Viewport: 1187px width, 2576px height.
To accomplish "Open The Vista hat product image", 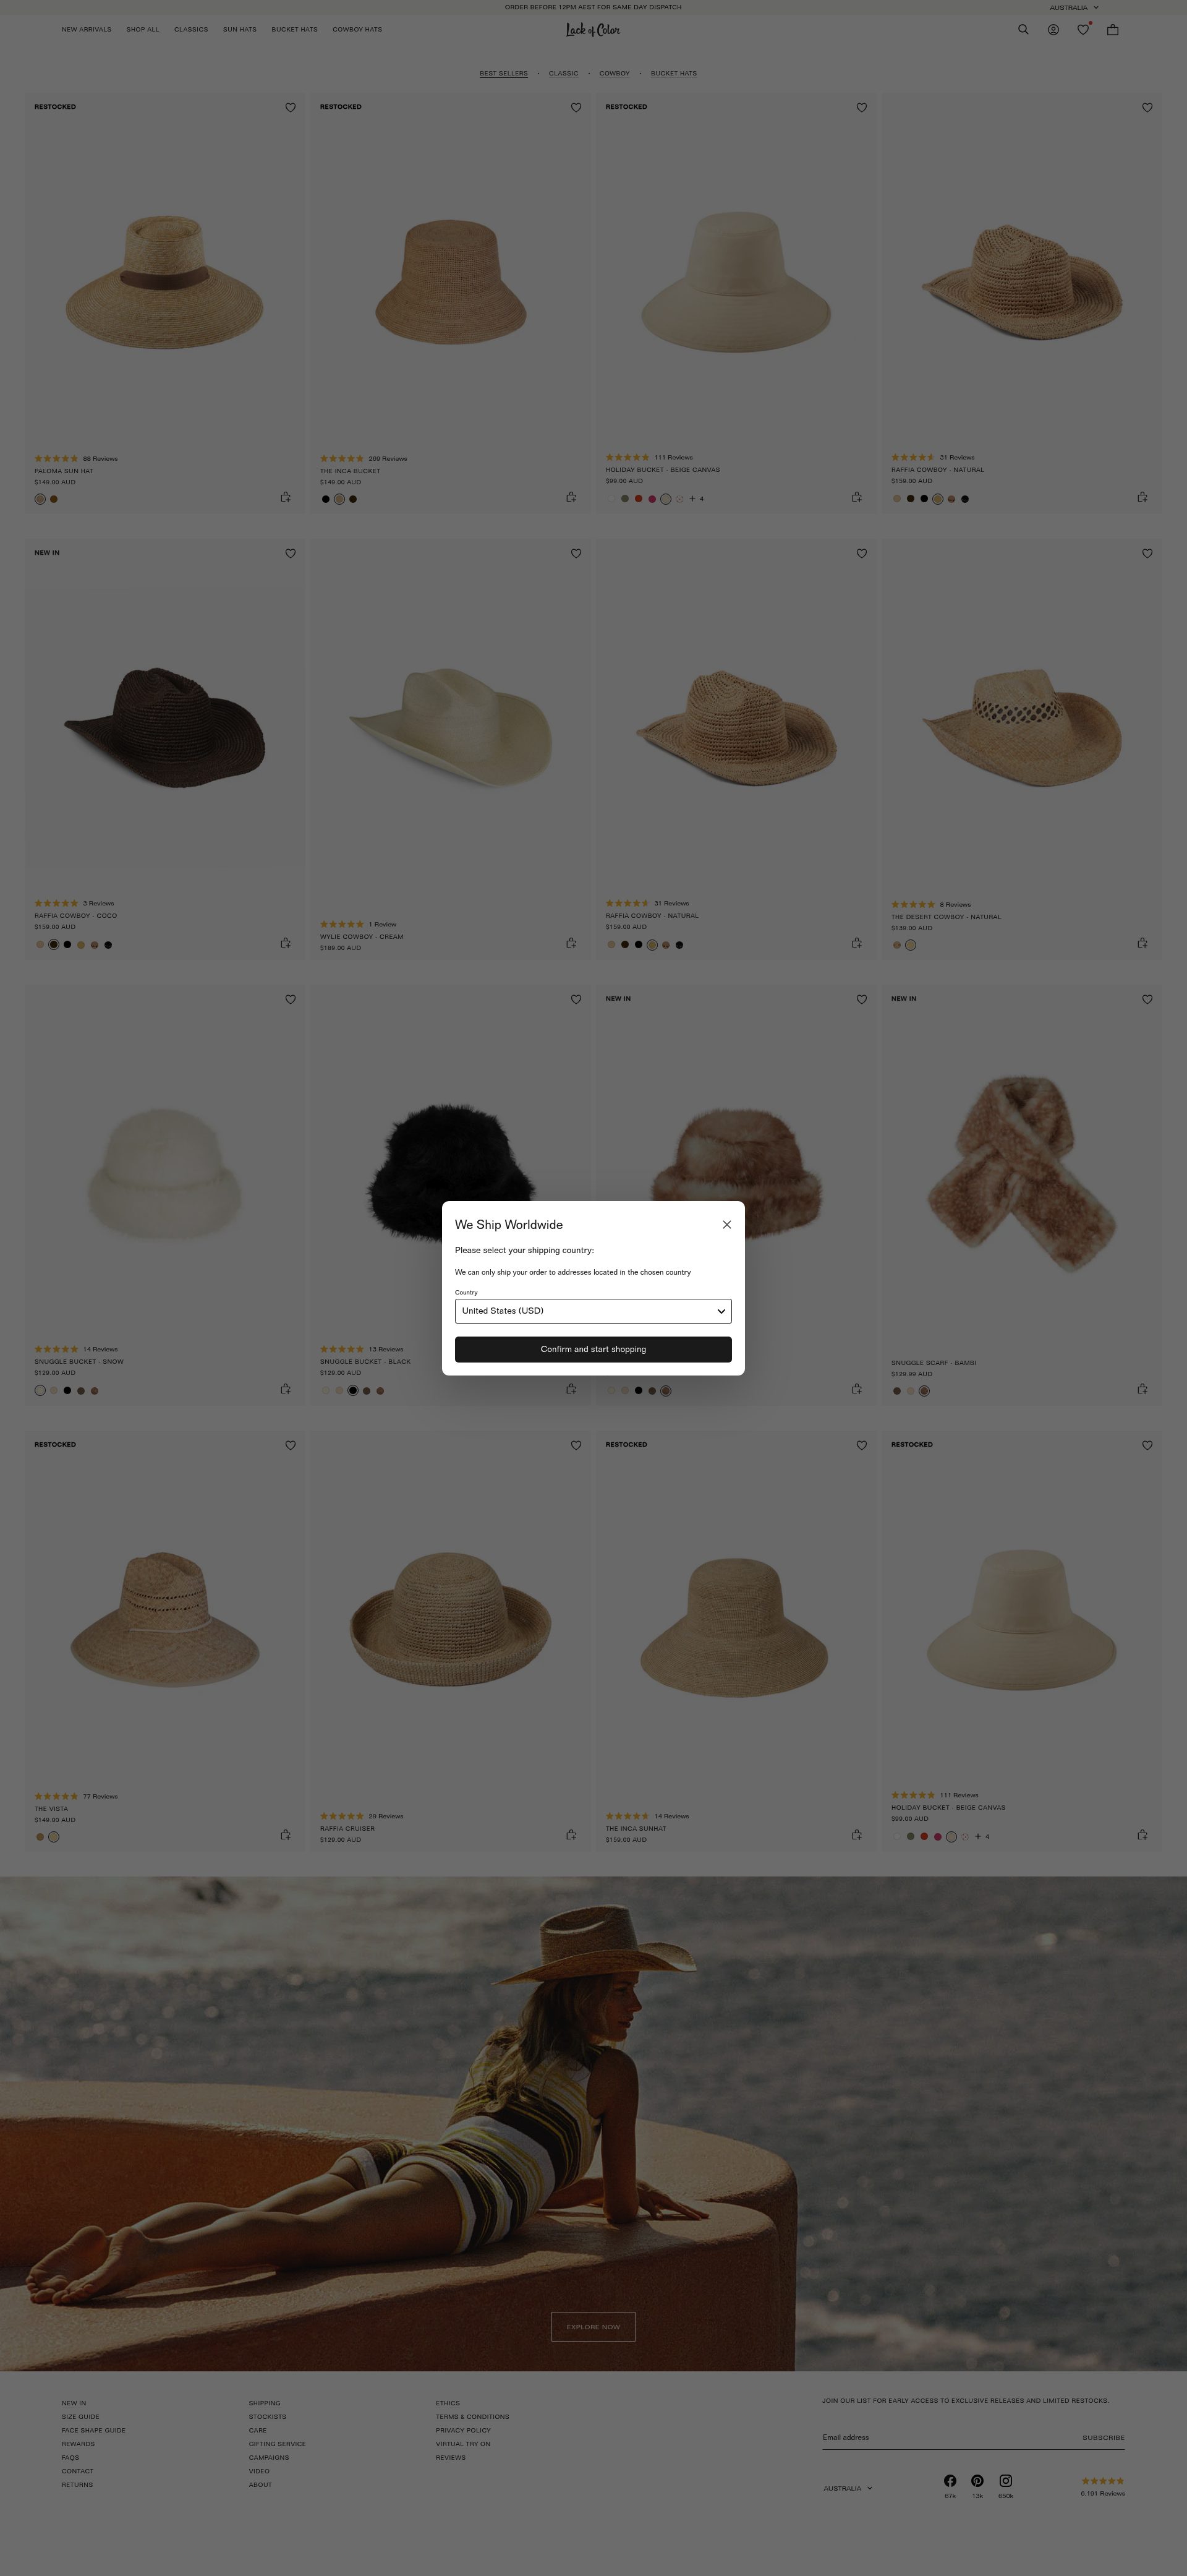I will [x=165, y=1619].
